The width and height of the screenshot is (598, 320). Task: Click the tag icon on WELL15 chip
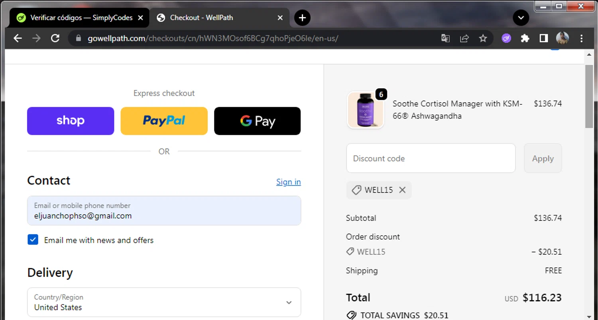(356, 190)
